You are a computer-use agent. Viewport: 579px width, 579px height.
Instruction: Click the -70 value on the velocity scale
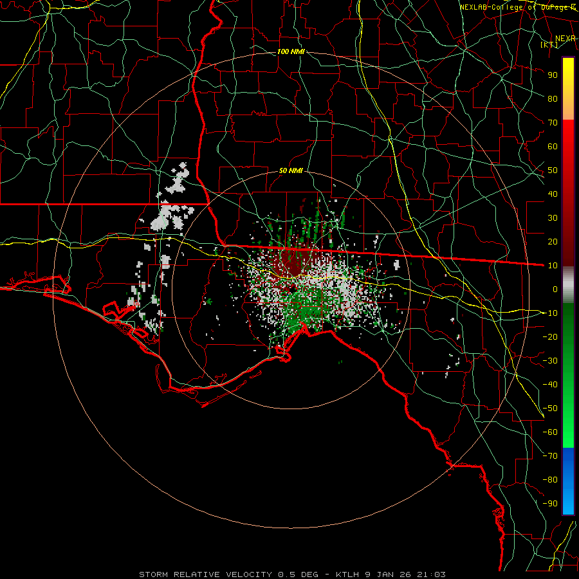tap(550, 455)
